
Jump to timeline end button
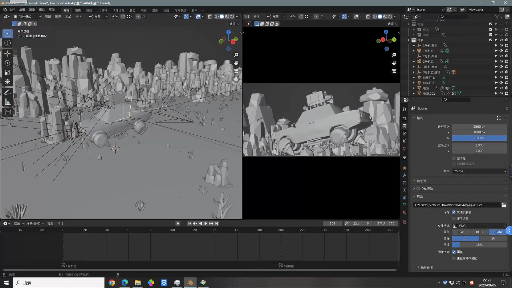(x=217, y=224)
